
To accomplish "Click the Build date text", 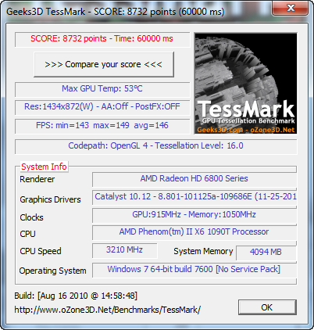I will pos(76,296).
